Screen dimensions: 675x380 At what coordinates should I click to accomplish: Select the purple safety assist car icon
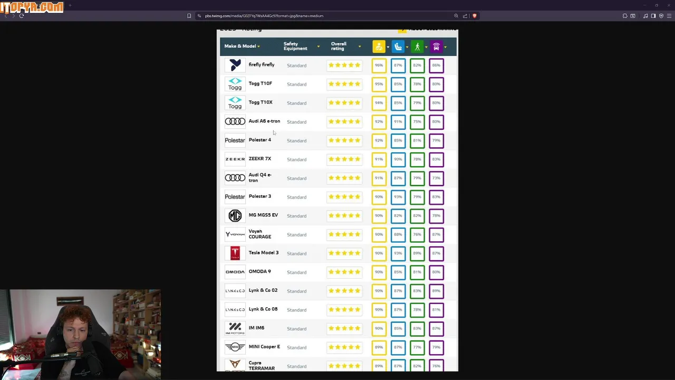pyautogui.click(x=436, y=47)
